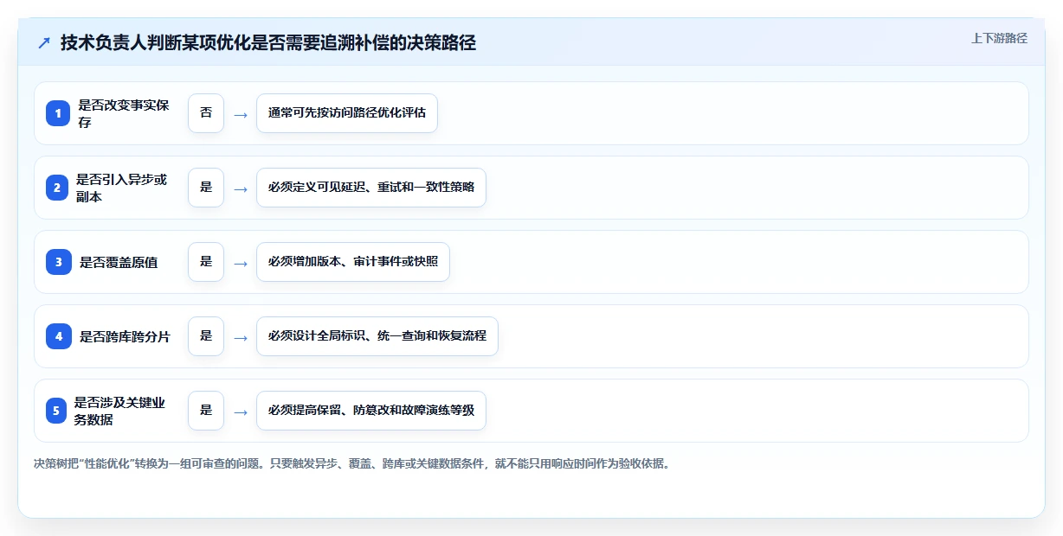Click the 上下游路径 label
Image resolution: width=1063 pixels, height=536 pixels.
click(999, 38)
